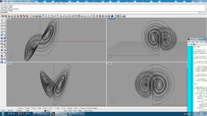This screenshot has width=207, height=116.
Task: Open the Render menu in Rhino
Action: click(59, 4)
